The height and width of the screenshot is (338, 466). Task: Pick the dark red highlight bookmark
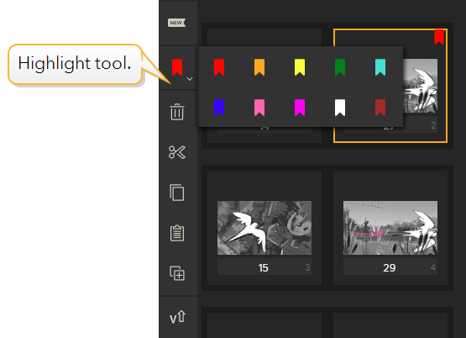coord(380,108)
